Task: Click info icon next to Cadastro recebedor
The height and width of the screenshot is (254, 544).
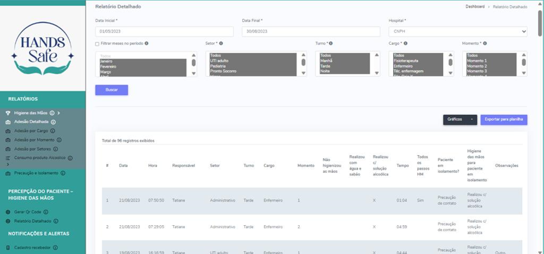Action: coord(55,248)
